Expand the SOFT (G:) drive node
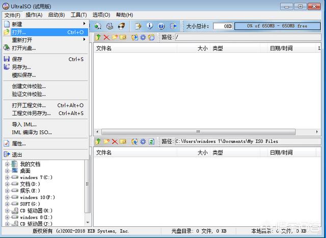 tap(7, 204)
